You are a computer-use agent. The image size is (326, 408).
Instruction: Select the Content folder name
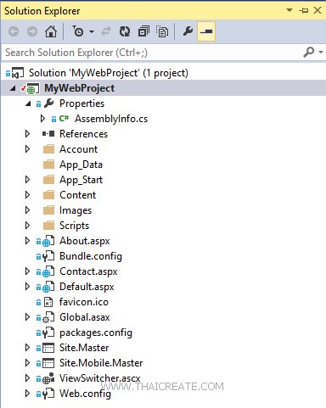pyautogui.click(x=77, y=195)
